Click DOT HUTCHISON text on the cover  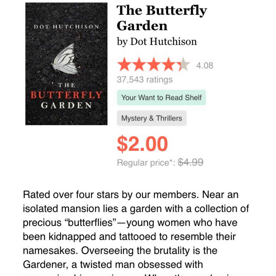[66, 27]
